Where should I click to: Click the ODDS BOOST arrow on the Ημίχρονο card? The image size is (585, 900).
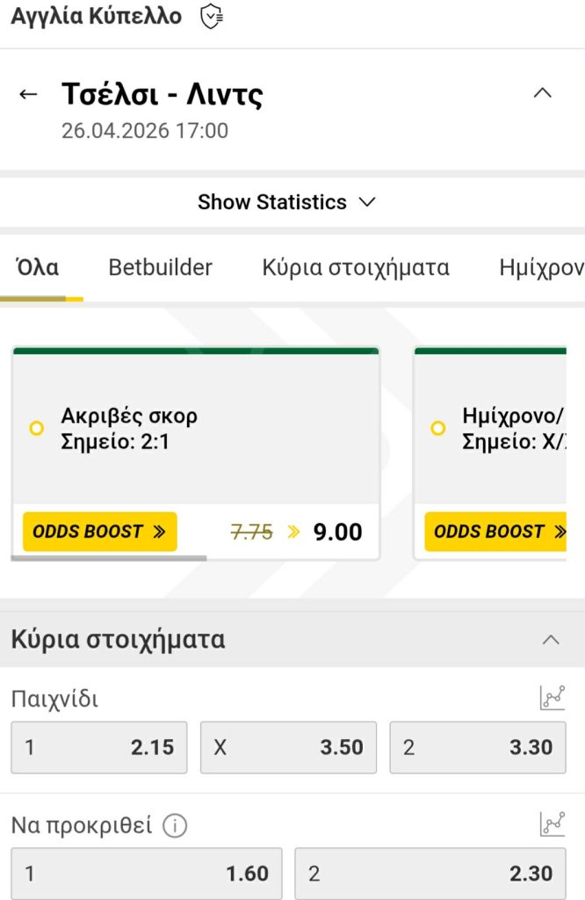point(560,532)
